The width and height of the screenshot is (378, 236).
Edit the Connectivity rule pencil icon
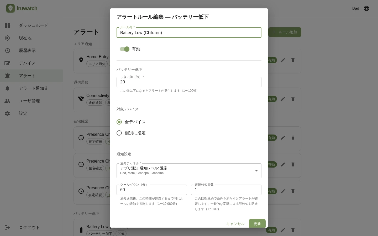click(283, 99)
